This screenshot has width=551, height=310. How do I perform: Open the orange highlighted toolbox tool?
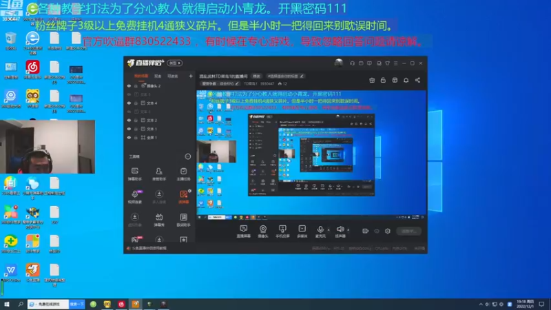[183, 197]
